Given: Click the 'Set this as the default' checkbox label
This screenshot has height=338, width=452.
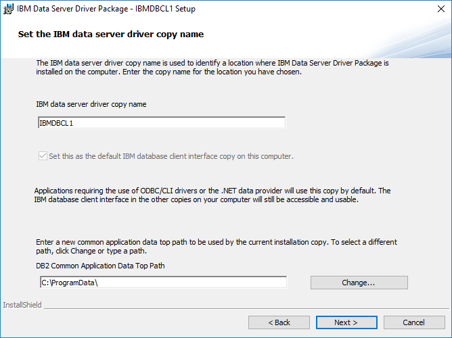Looking at the screenshot, I should pyautogui.click(x=171, y=156).
